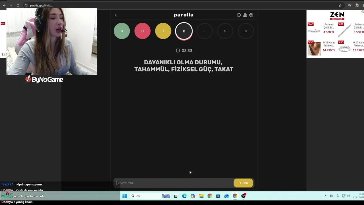Select the red letter H circle

142,31
